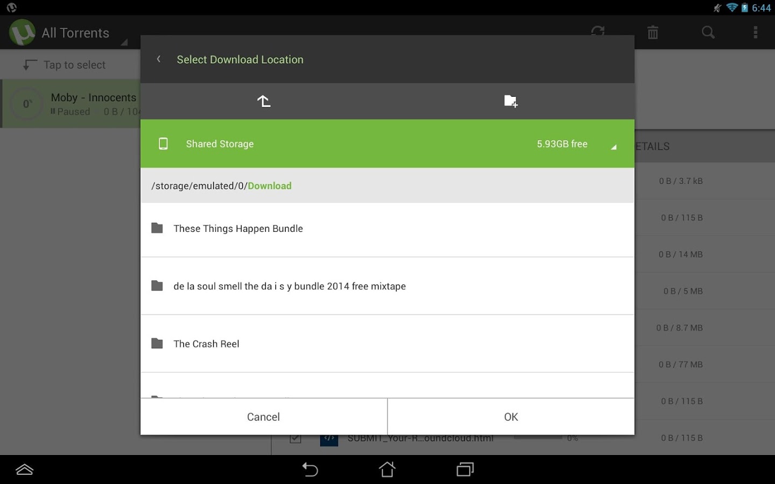
Task: Tap 5.93GB free storage text
Action: (x=562, y=144)
